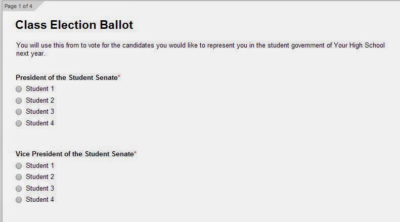Screen dimensions: 400x222
Task: Click 'Student 3' label text under President
Action: [40, 112]
